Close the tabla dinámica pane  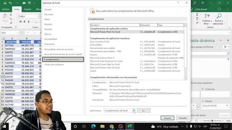228,40
